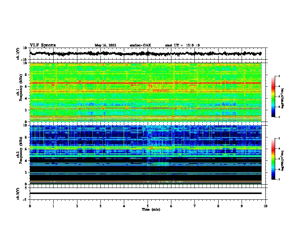Click tick label "2" on the Time axis
The height and width of the screenshot is (231, 299).
pyautogui.click(x=77, y=206)
